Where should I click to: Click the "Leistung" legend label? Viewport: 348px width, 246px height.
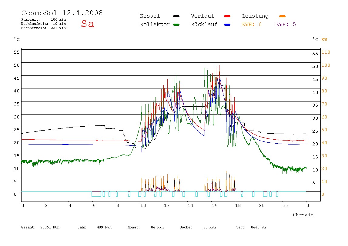coord(255,16)
